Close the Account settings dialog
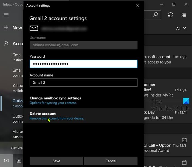 pos(138,5)
